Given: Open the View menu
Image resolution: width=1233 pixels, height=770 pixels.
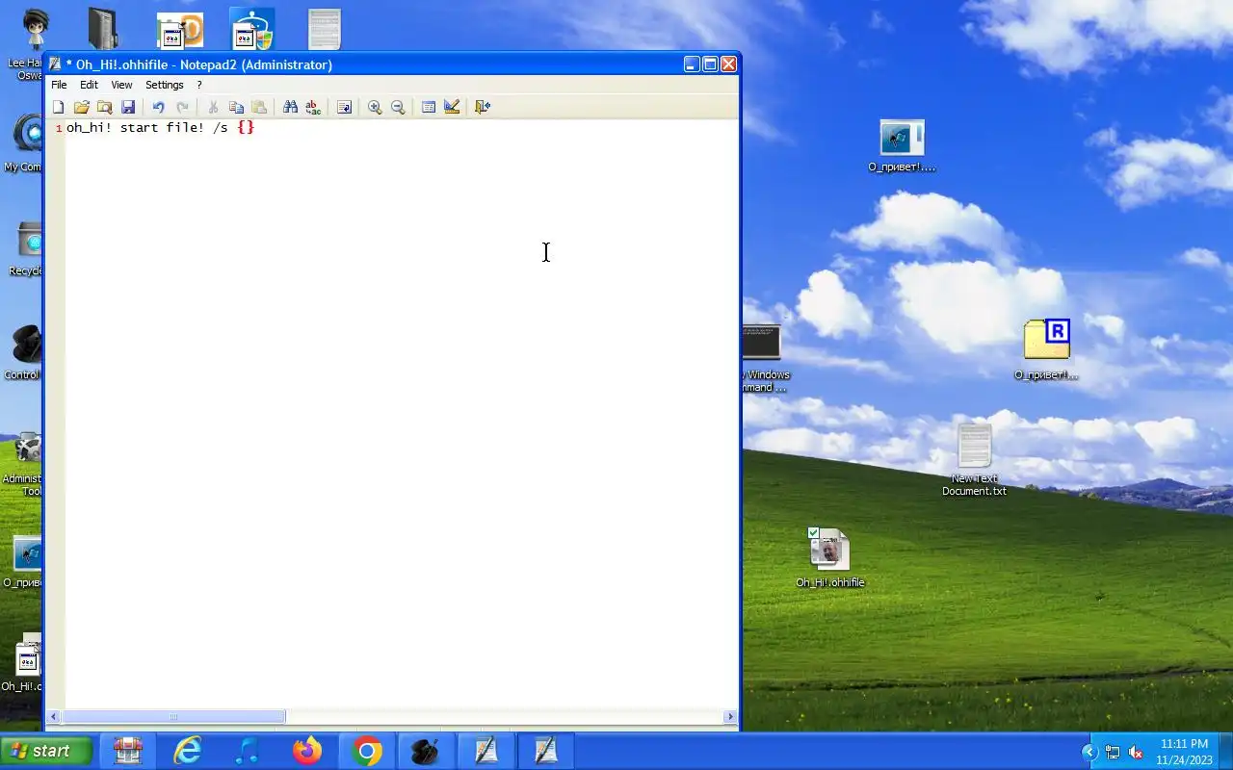Looking at the screenshot, I should (x=121, y=85).
